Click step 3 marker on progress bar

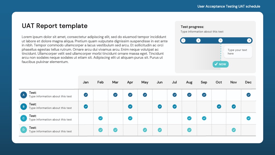coord(221,40)
